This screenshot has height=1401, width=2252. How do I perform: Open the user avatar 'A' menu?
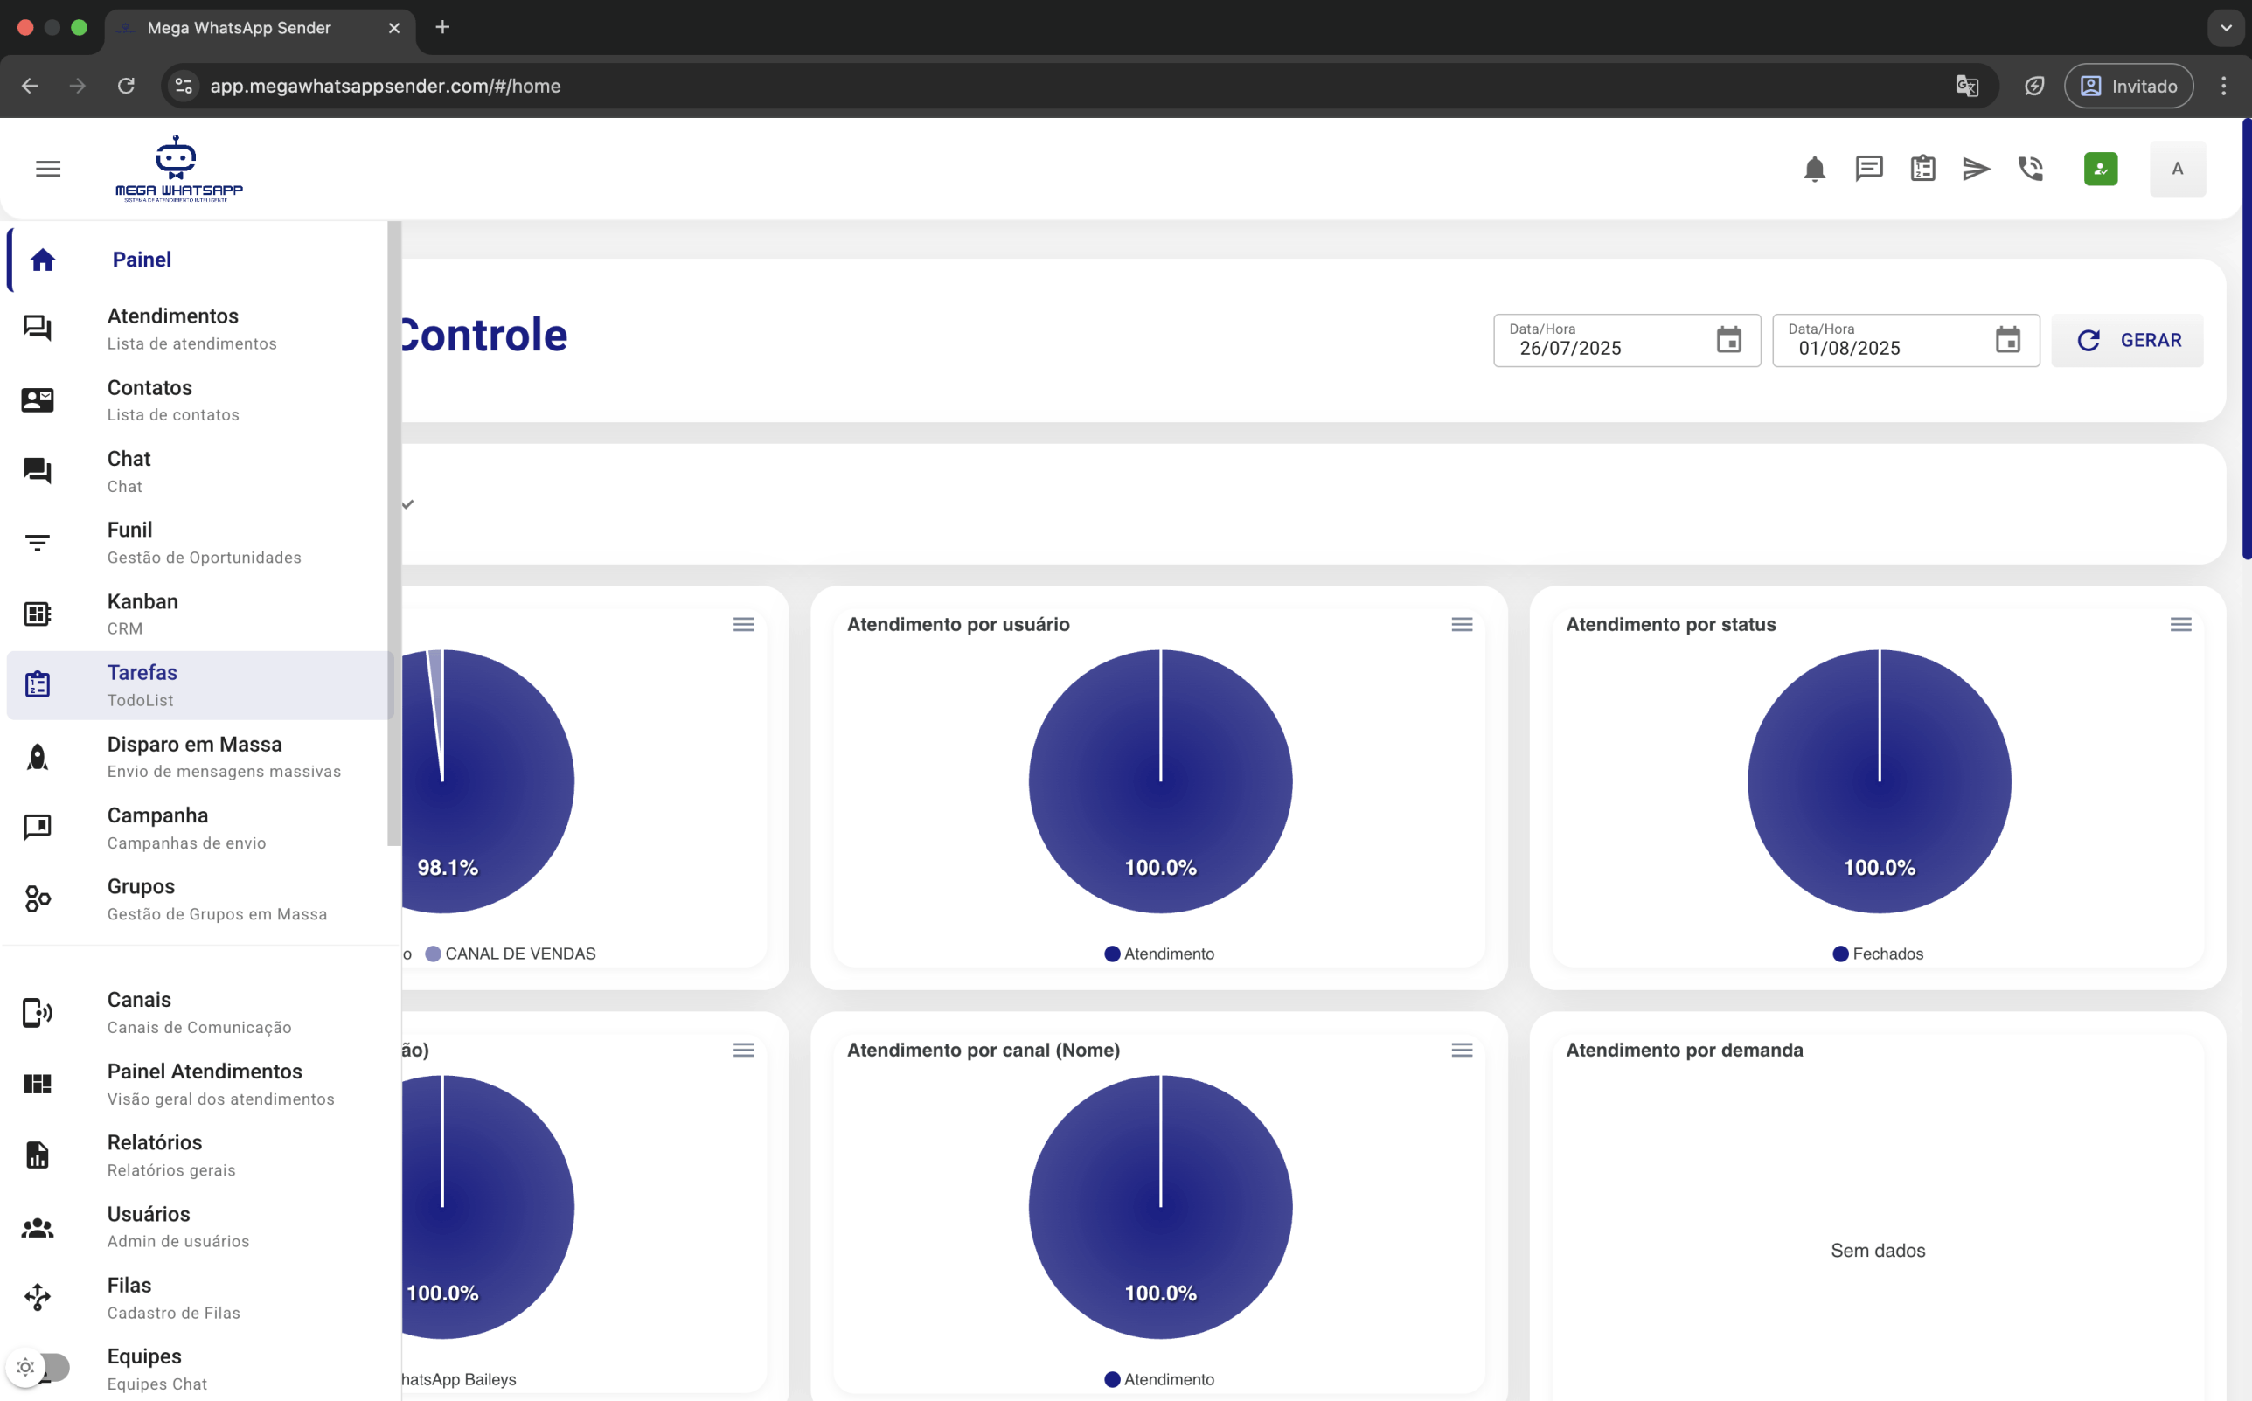[x=2177, y=169]
